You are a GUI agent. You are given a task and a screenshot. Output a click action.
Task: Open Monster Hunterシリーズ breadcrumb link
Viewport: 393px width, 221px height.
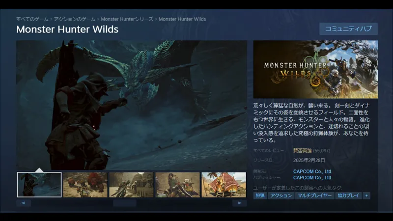point(127,19)
